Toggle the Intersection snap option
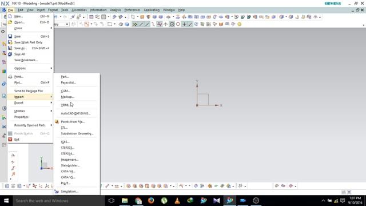Image resolution: width=366 pixels, height=206 pixels. 165,24
